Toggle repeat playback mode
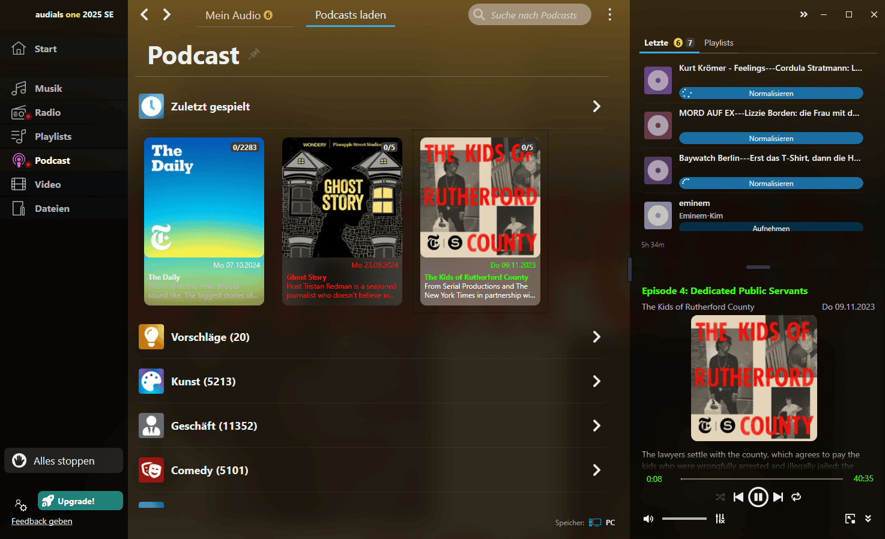 click(796, 497)
